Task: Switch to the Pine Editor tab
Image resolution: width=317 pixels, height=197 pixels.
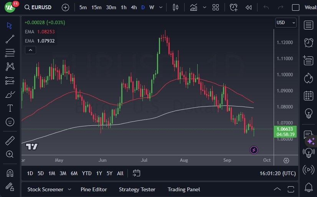Action: click(94, 189)
